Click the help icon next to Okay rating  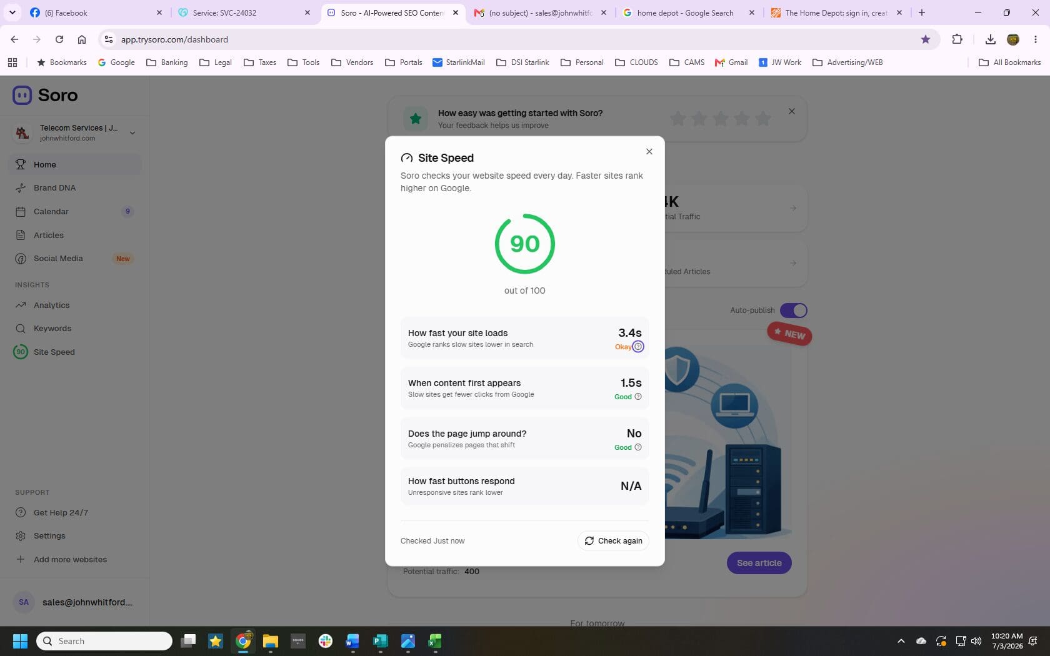638,347
